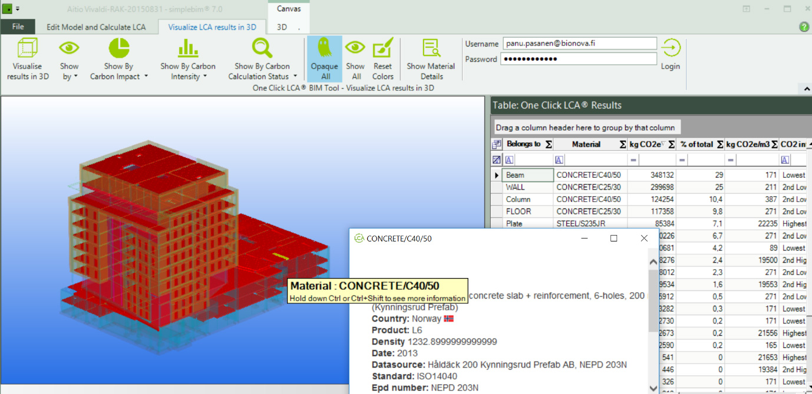Click the Username input field
The width and height of the screenshot is (812, 394).
tap(579, 44)
